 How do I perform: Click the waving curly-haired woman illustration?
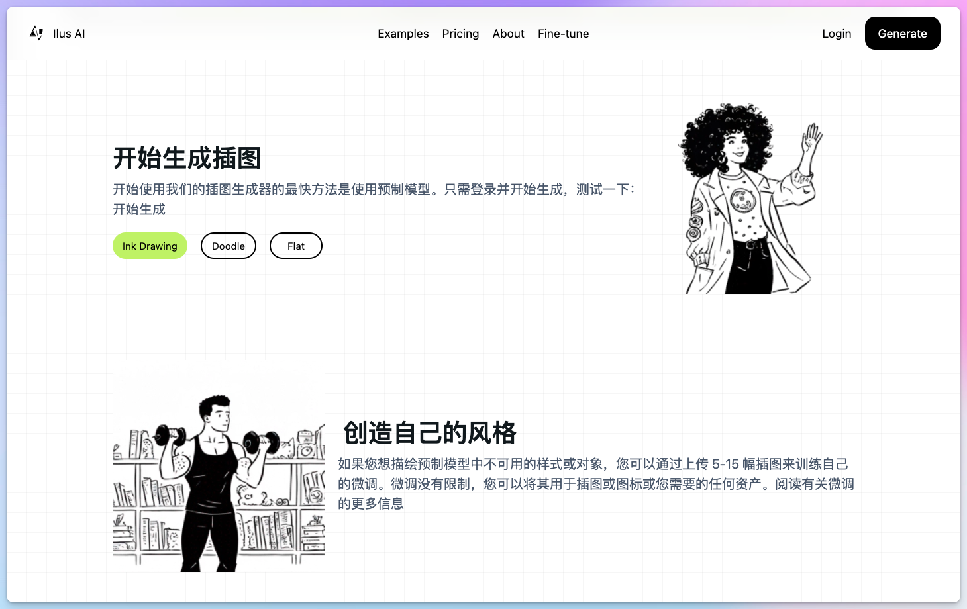(748, 197)
